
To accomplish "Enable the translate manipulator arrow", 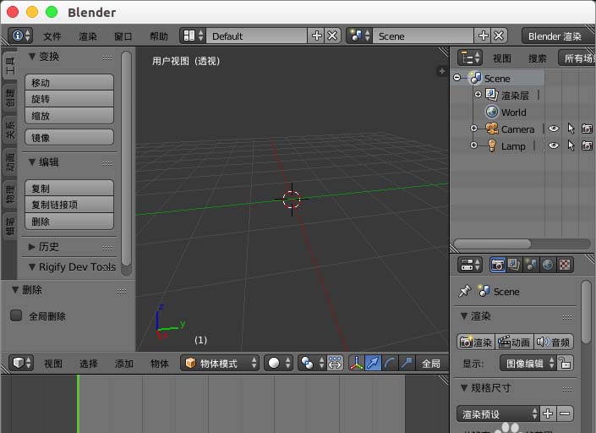I will pyautogui.click(x=373, y=363).
